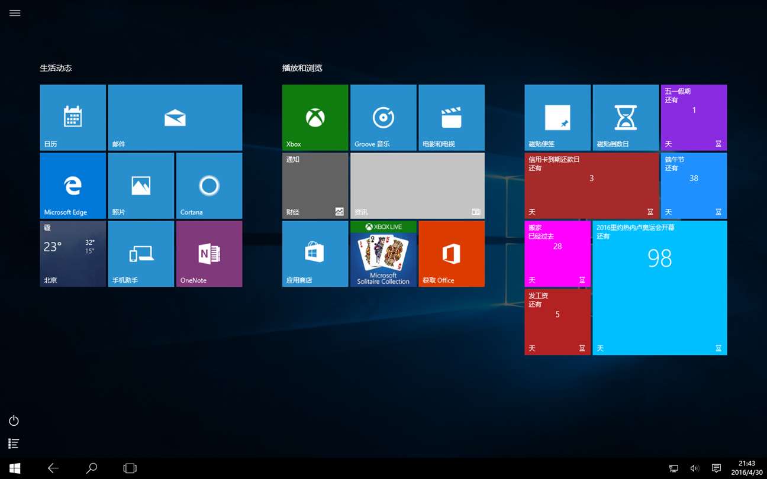Open the 日历 calendar tile

73,118
